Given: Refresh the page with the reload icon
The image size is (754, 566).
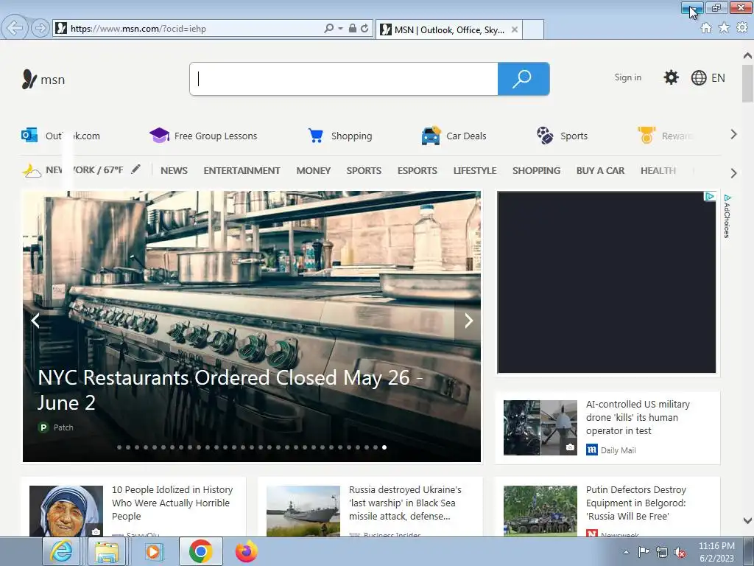Looking at the screenshot, I should tap(365, 29).
